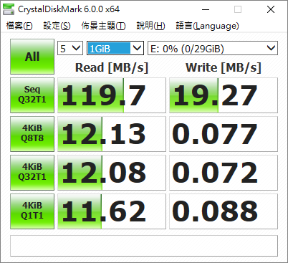Click the 4KiB Q8T8 read value 12.13
Screen dimensions: 288x263
[112, 134]
